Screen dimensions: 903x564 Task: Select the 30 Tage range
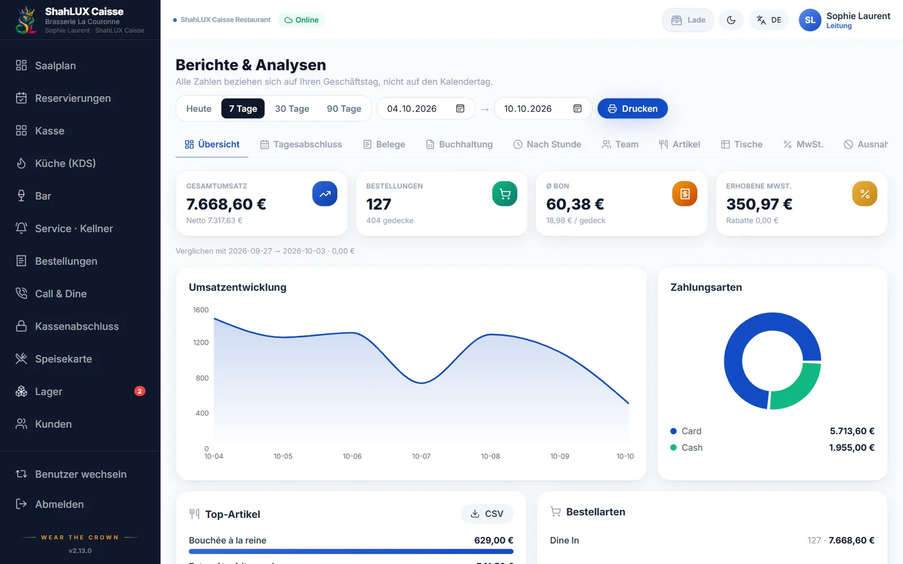292,108
